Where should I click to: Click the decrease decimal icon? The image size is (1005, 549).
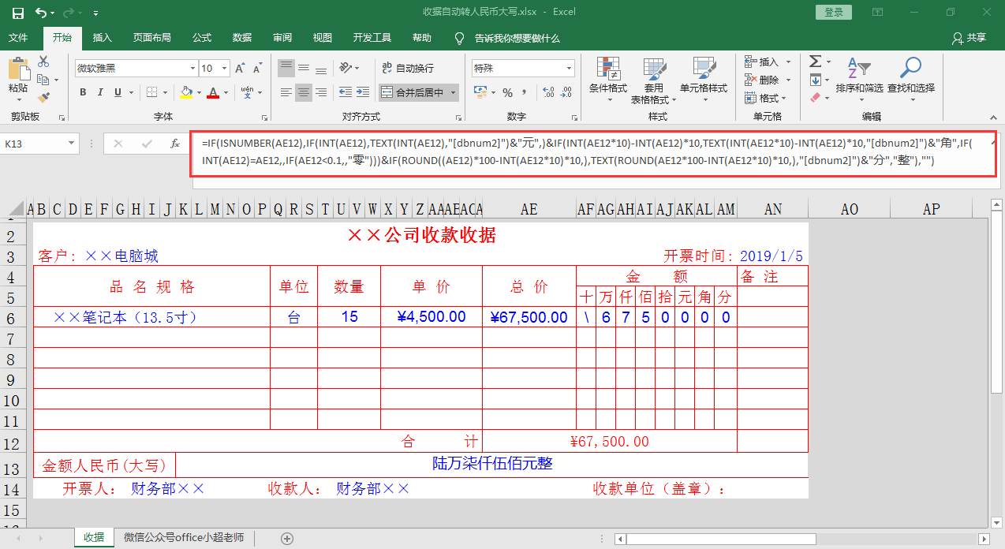pos(566,92)
